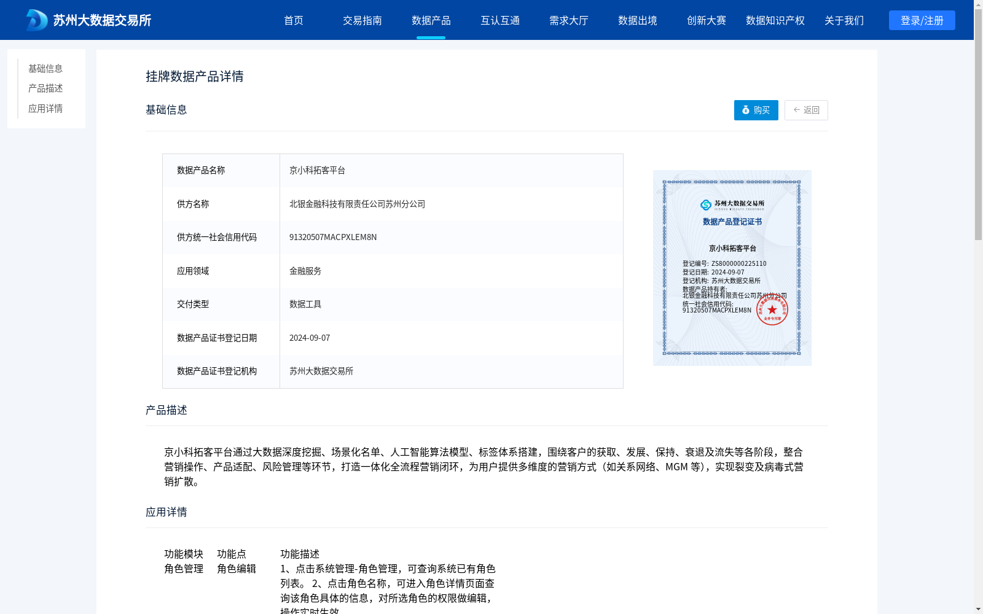Click the 返回 button
The height and width of the screenshot is (614, 983).
click(x=806, y=110)
